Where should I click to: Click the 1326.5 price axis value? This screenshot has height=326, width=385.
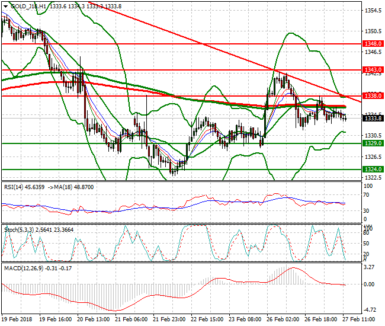(373, 156)
